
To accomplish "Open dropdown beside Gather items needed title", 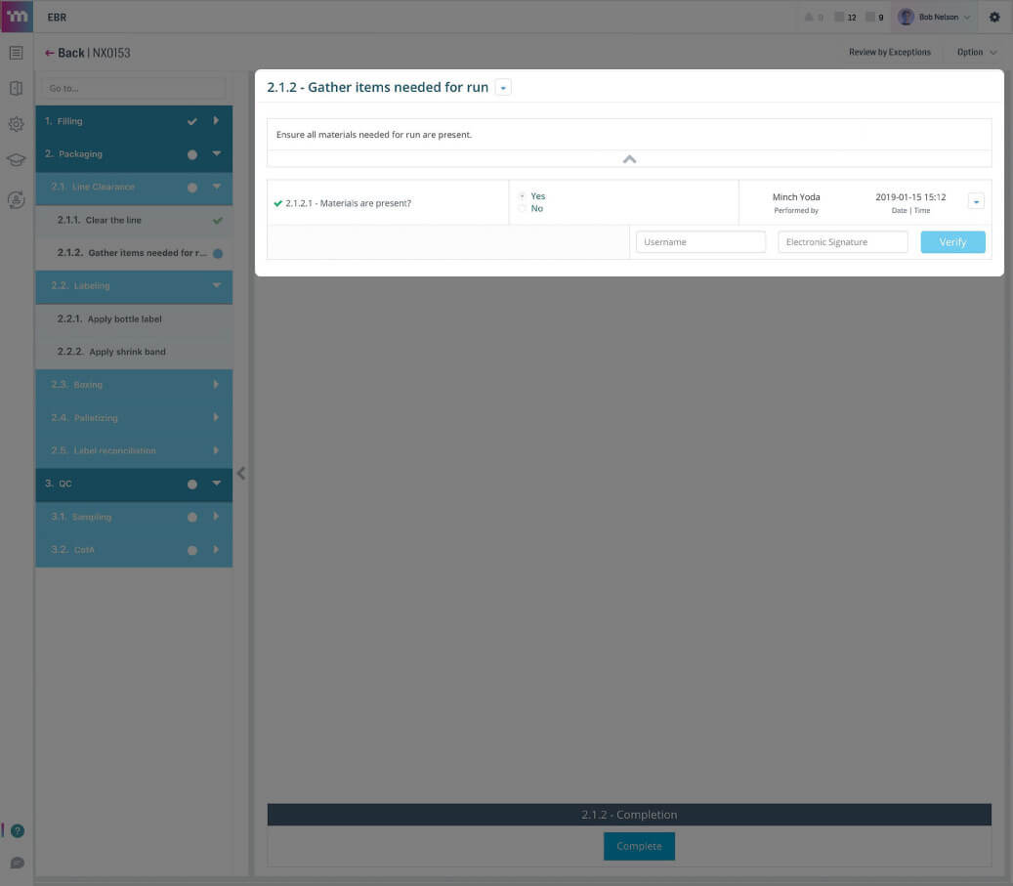I will point(503,87).
